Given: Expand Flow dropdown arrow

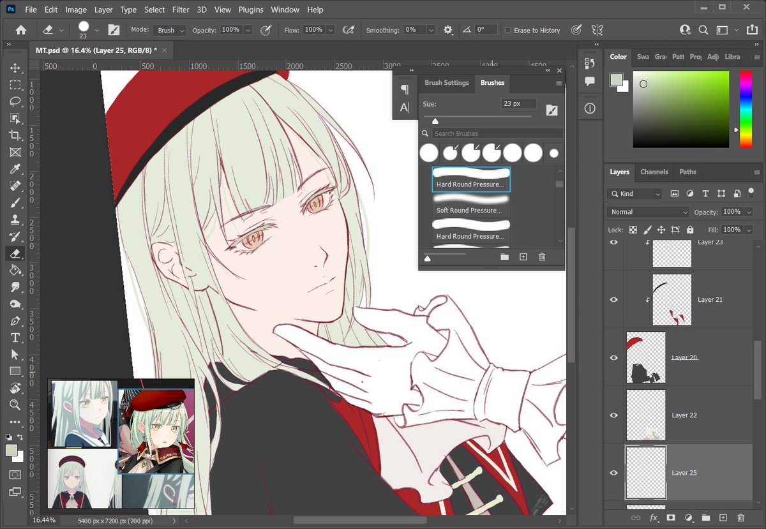Looking at the screenshot, I should point(330,30).
